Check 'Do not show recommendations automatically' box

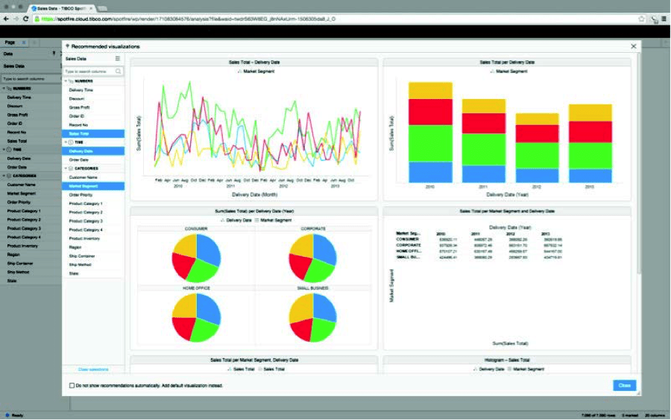[x=72, y=386]
